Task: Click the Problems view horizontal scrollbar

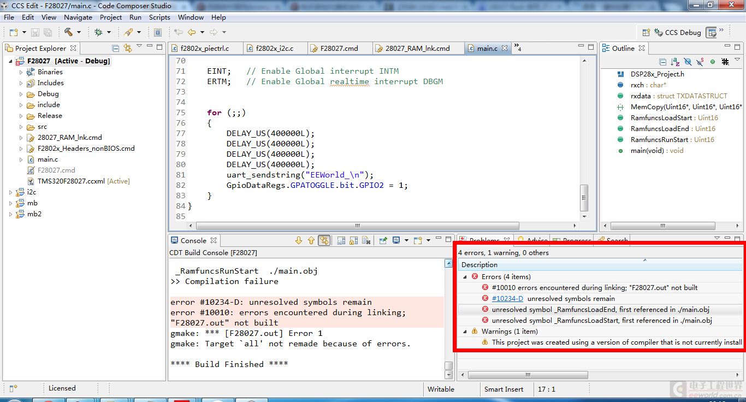Action: click(528, 375)
